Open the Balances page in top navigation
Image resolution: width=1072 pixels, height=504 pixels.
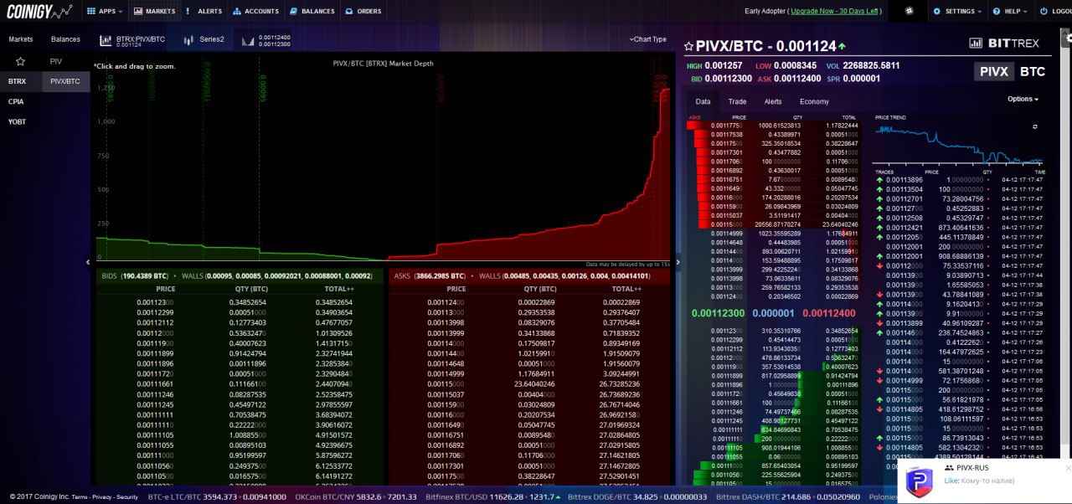click(x=312, y=12)
